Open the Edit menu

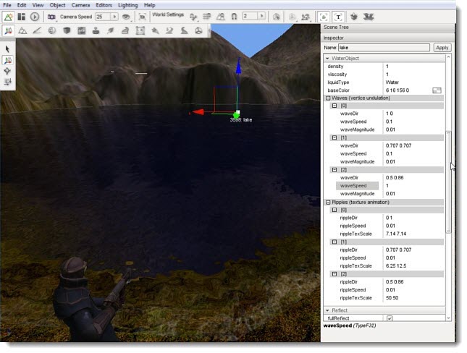[22, 5]
